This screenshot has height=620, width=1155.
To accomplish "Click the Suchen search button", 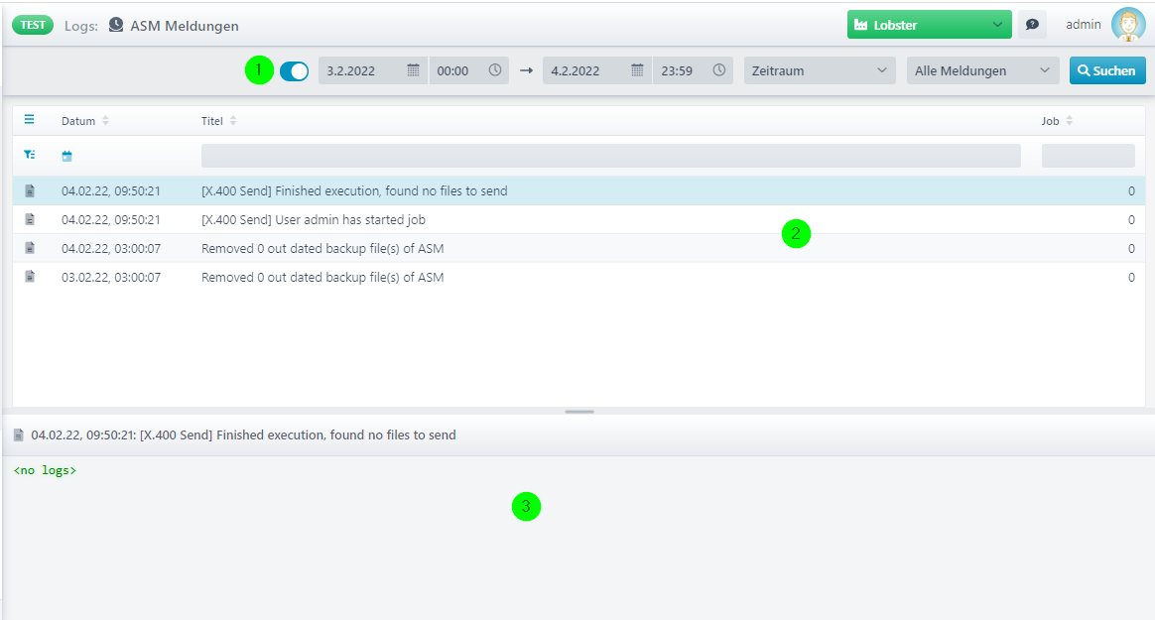I will (x=1107, y=70).
